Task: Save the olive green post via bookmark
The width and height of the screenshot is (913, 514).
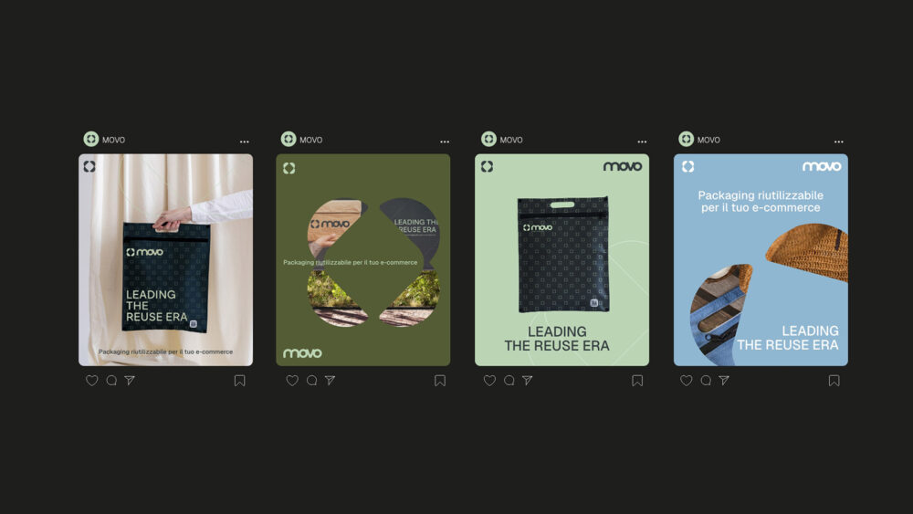Action: point(440,380)
